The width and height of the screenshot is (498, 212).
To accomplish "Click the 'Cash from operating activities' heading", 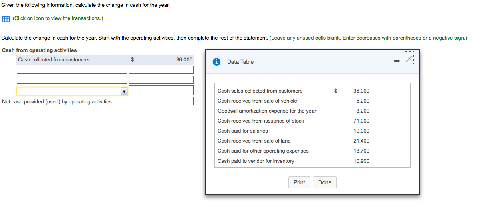I will click(39, 50).
